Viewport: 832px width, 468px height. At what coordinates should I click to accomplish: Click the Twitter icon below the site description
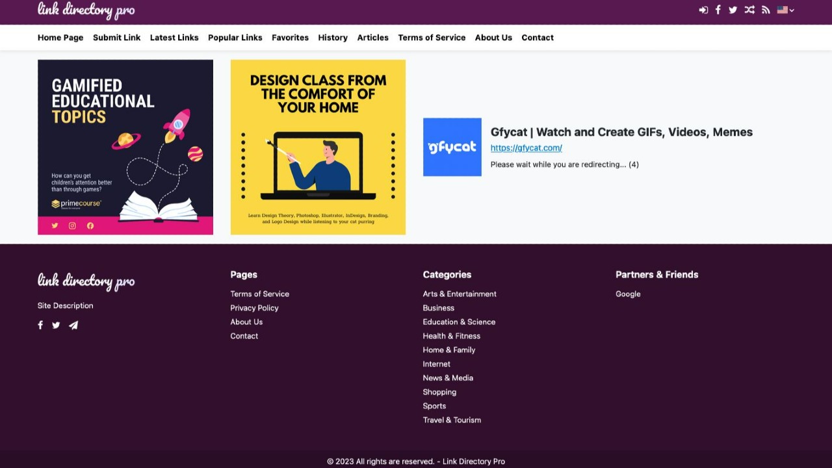click(x=56, y=325)
